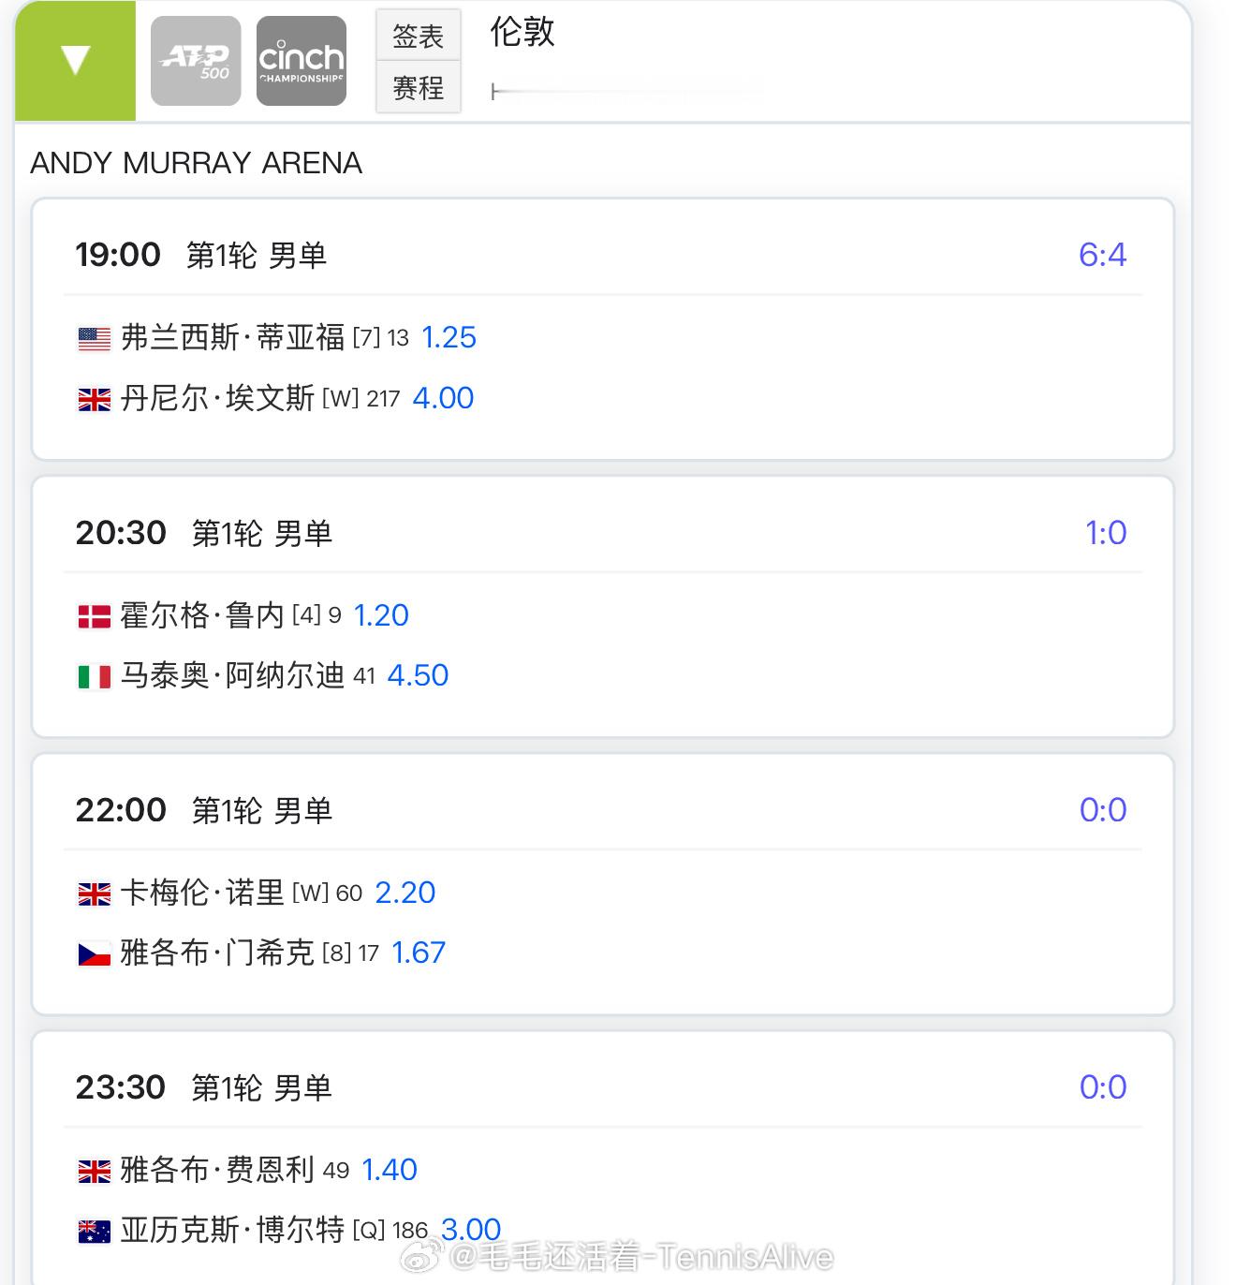Open the cinch Championships logo
This screenshot has height=1285, width=1236.
tap(302, 61)
